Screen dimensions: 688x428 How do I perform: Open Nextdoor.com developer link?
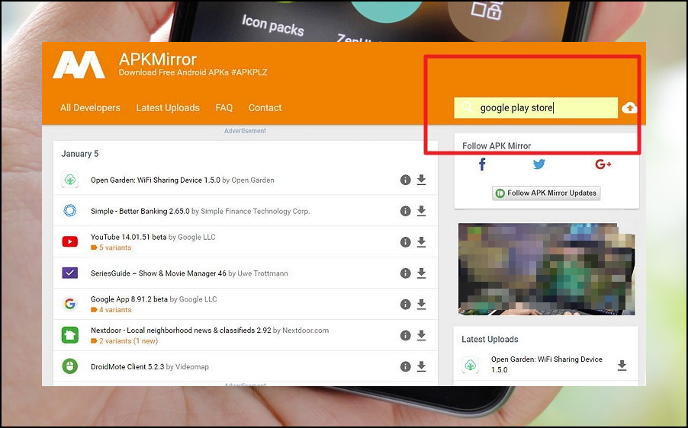[305, 331]
